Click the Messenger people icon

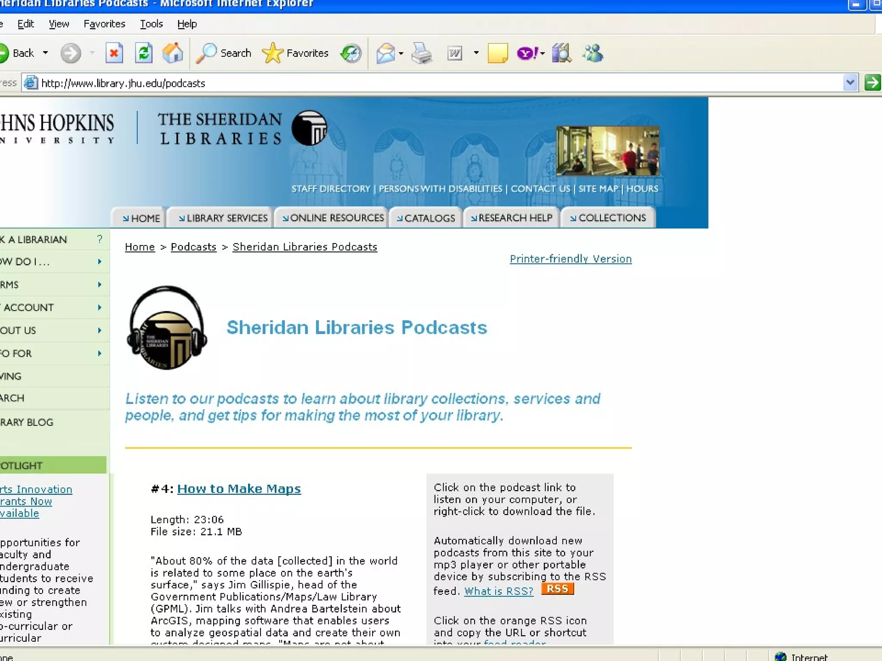(593, 53)
